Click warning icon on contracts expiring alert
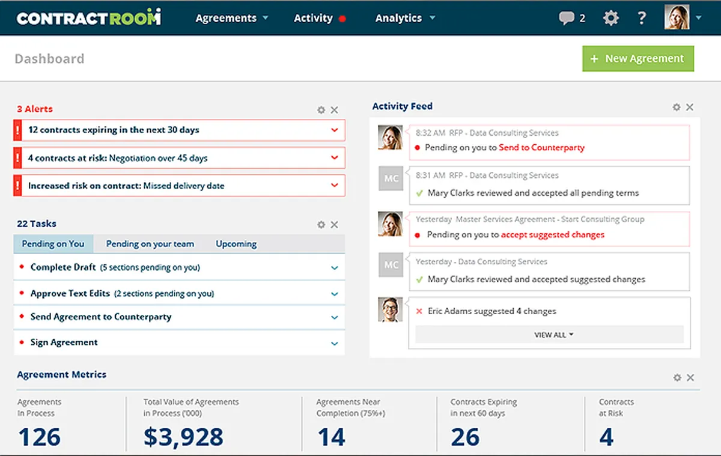Image resolution: width=721 pixels, height=456 pixels. click(17, 130)
